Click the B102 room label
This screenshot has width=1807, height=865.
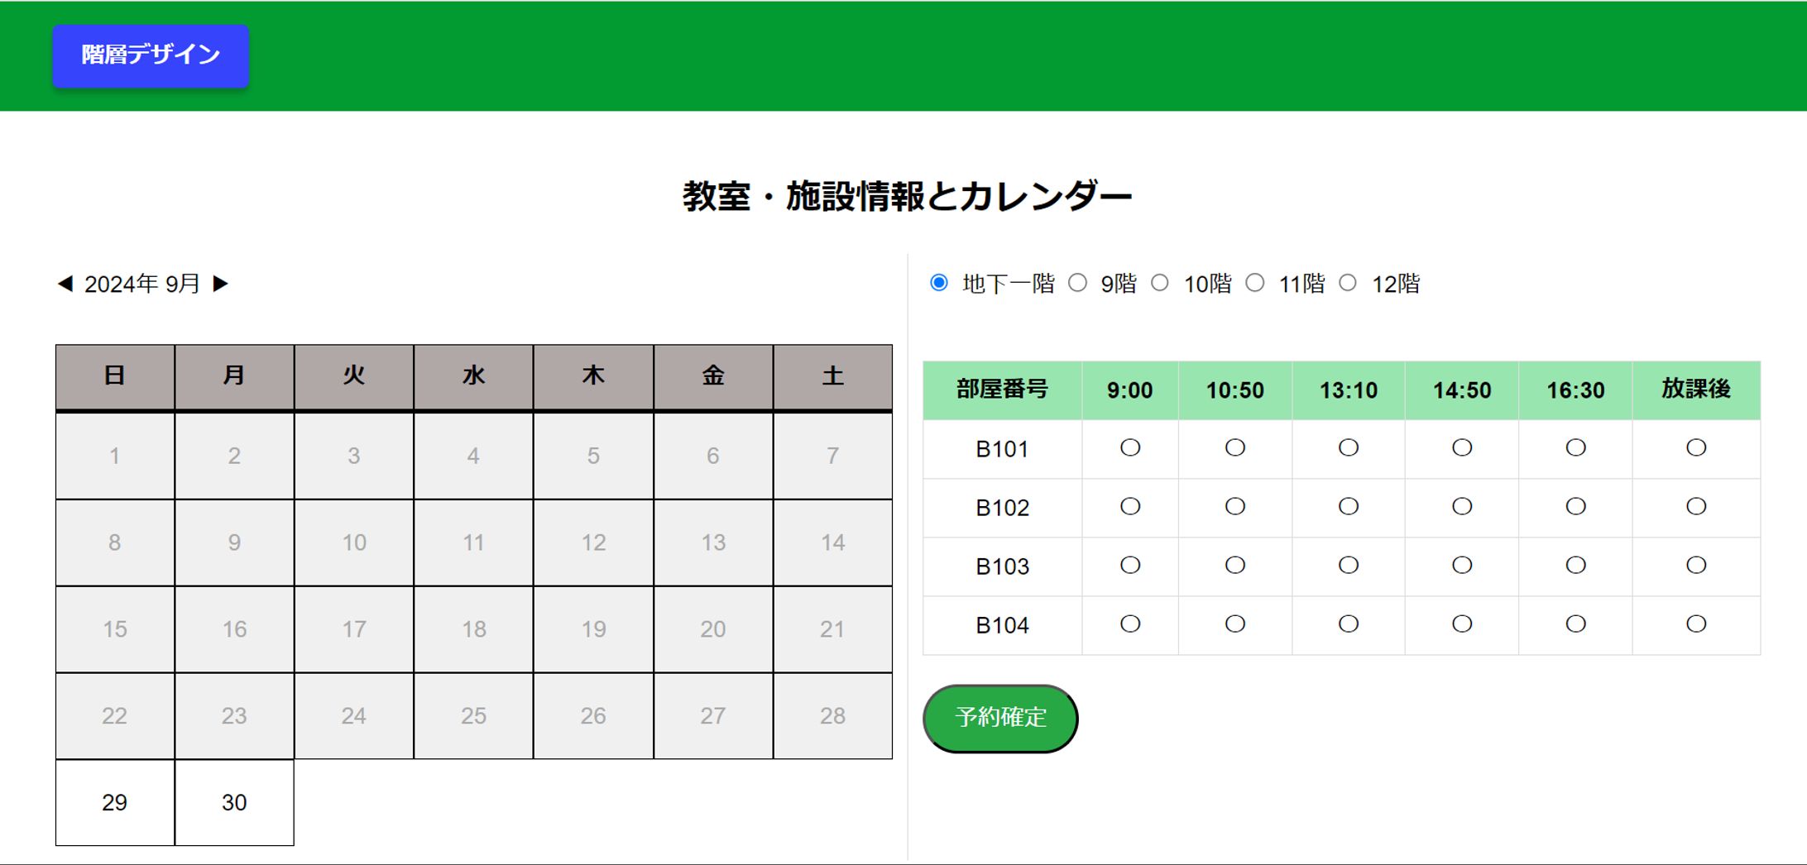click(x=1002, y=508)
